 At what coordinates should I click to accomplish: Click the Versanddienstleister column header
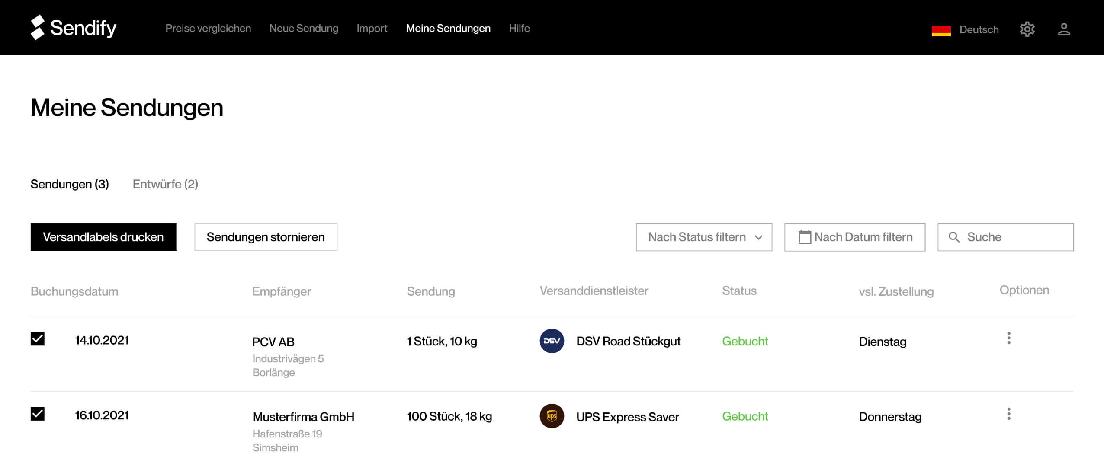(594, 291)
